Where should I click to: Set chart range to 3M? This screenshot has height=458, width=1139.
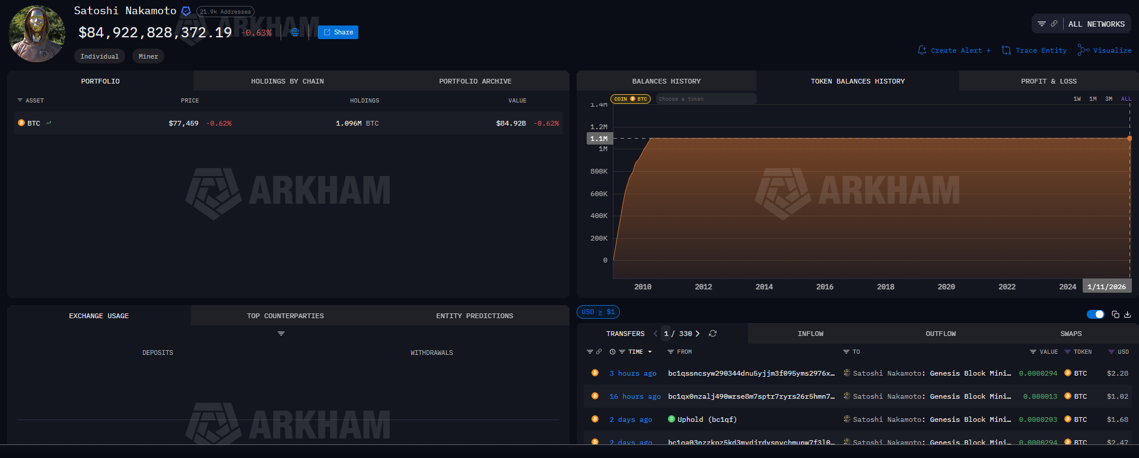[x=1109, y=99]
